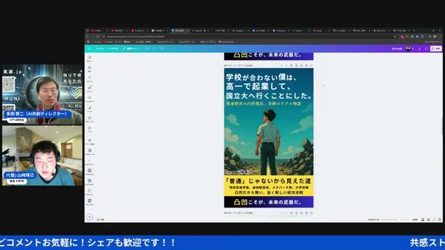Open the プロジェクト projects panel in sidebar
Screen dimensions: 445x250
[x=90, y=119]
